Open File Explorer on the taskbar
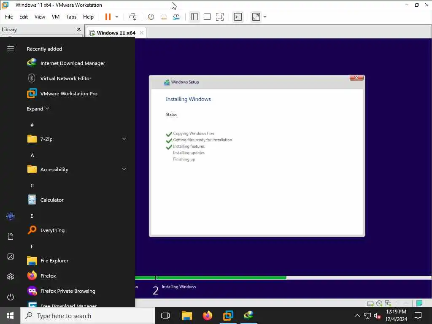The height and width of the screenshot is (324, 432). (x=186, y=316)
